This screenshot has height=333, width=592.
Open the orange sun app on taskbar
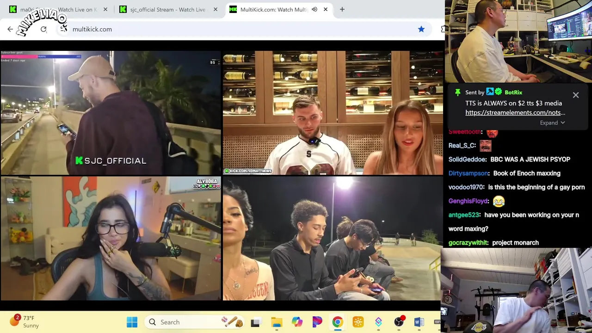pyautogui.click(x=358, y=322)
